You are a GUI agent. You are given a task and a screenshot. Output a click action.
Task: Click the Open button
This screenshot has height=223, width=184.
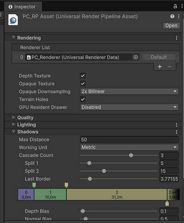click(x=171, y=25)
